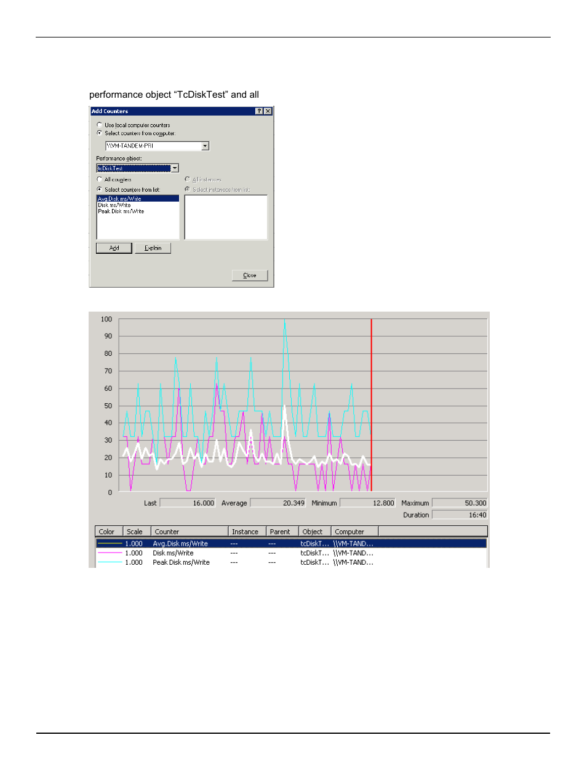
Task: Sort by the Counter column header
Action: [x=190, y=532]
